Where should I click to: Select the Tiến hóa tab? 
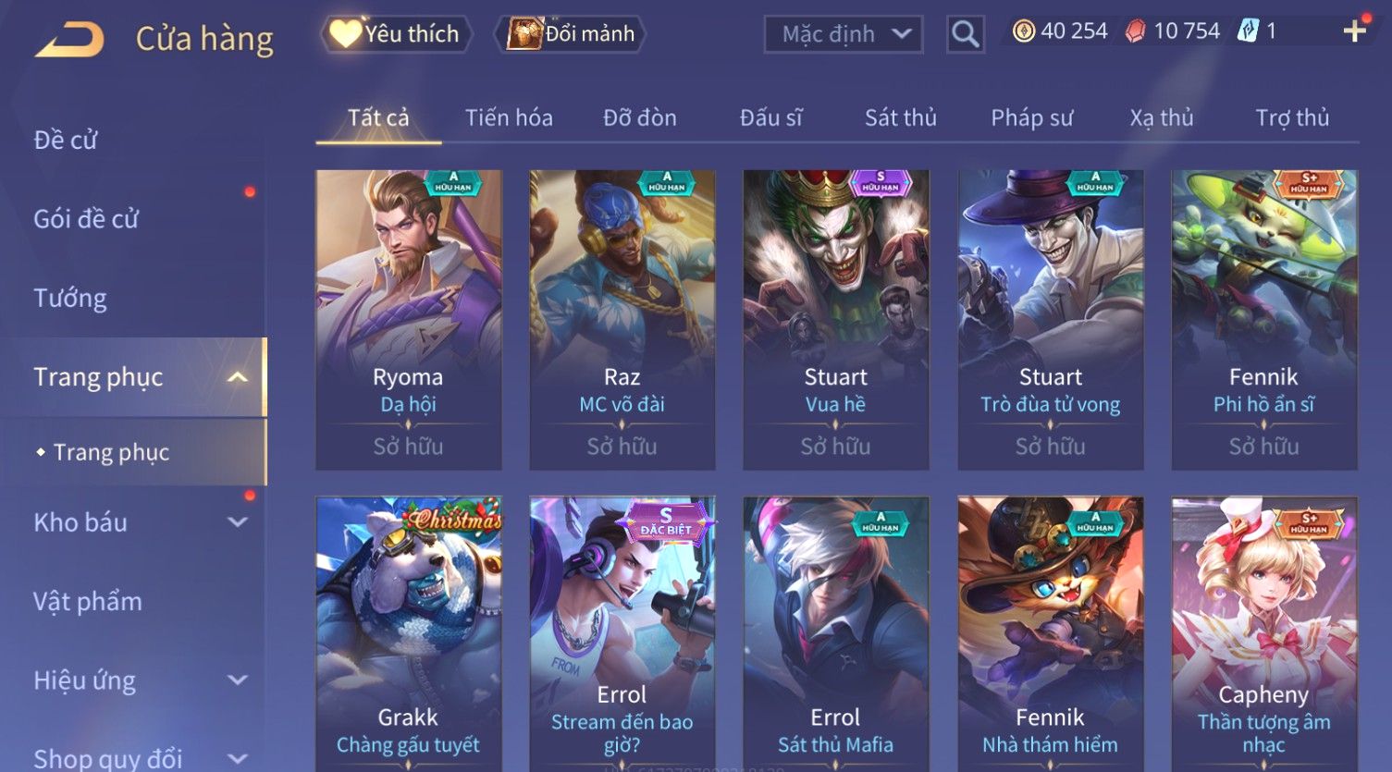click(509, 117)
